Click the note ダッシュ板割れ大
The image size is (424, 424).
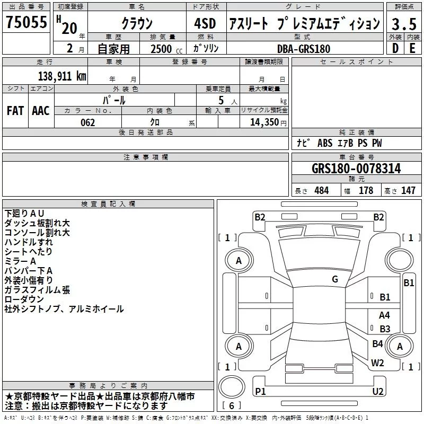[37, 223]
